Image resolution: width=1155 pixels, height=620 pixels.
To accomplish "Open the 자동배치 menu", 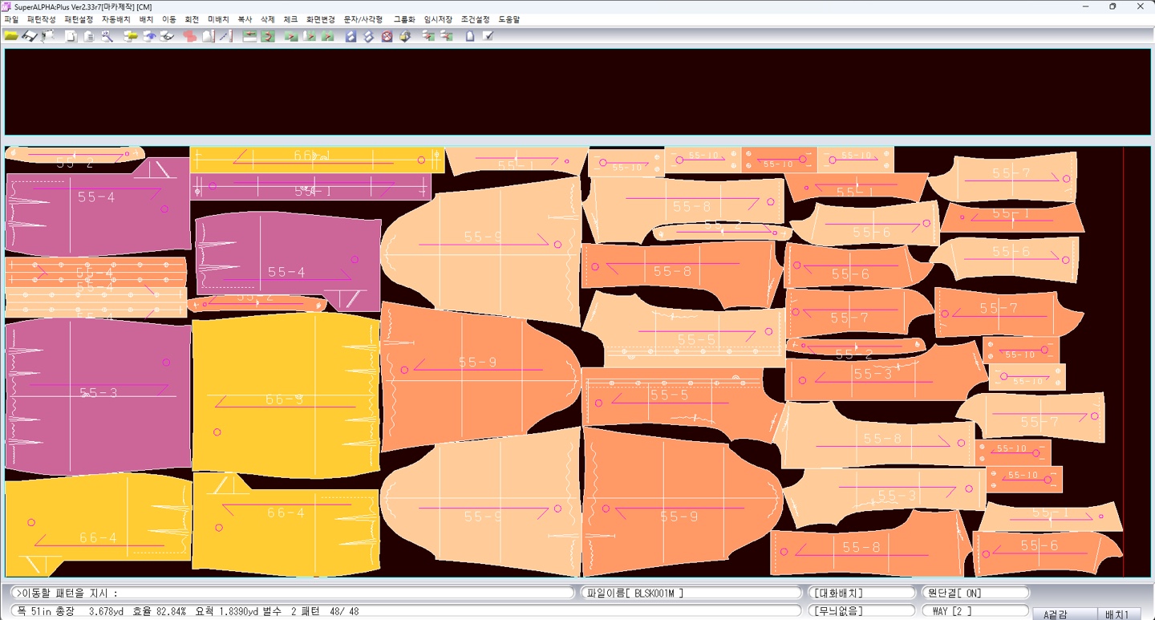I will pyautogui.click(x=115, y=19).
